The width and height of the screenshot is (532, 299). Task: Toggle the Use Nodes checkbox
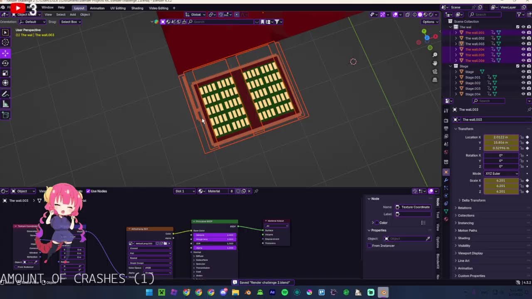click(x=88, y=191)
